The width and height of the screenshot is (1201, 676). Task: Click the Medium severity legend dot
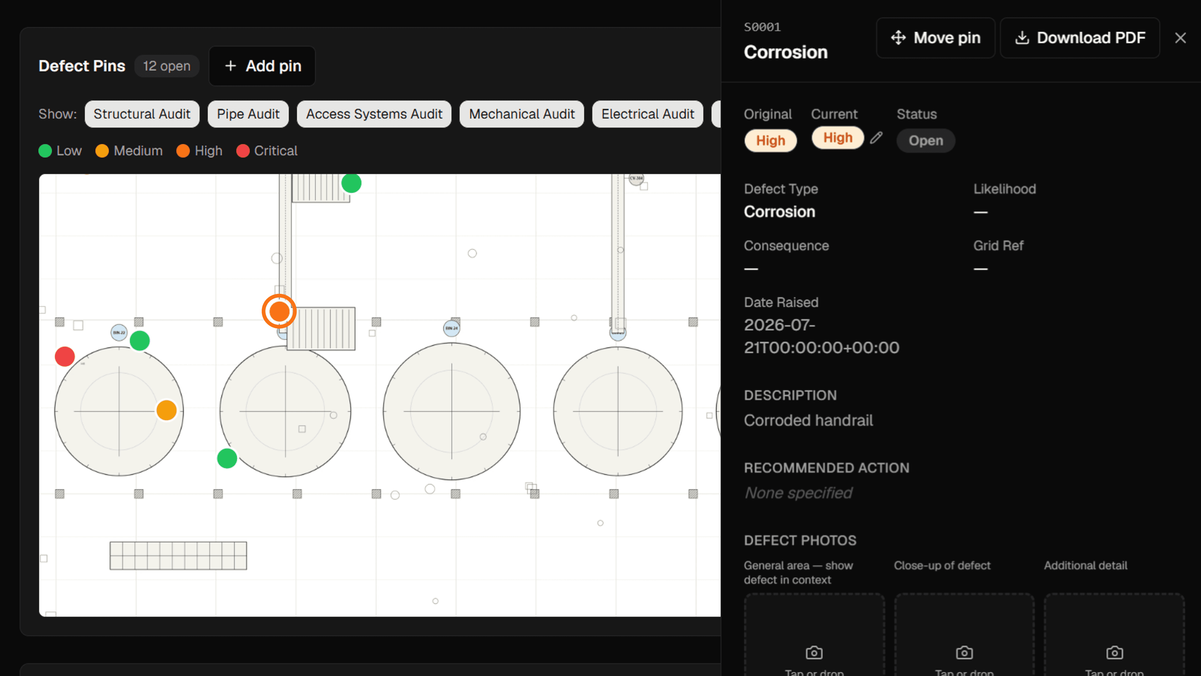(x=102, y=151)
